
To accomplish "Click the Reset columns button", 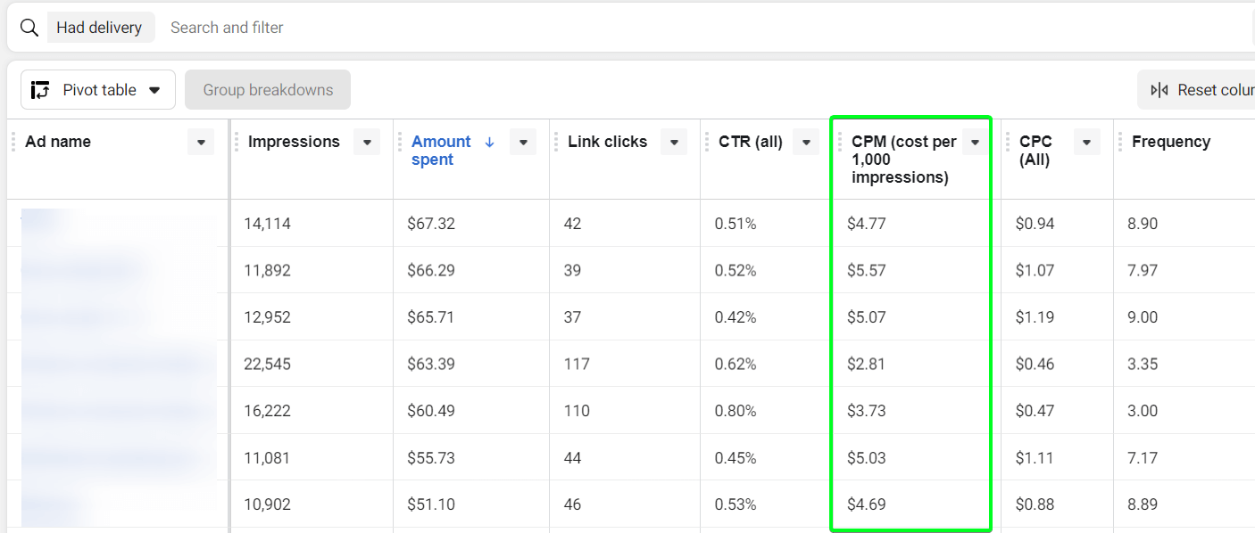I will 1196,90.
